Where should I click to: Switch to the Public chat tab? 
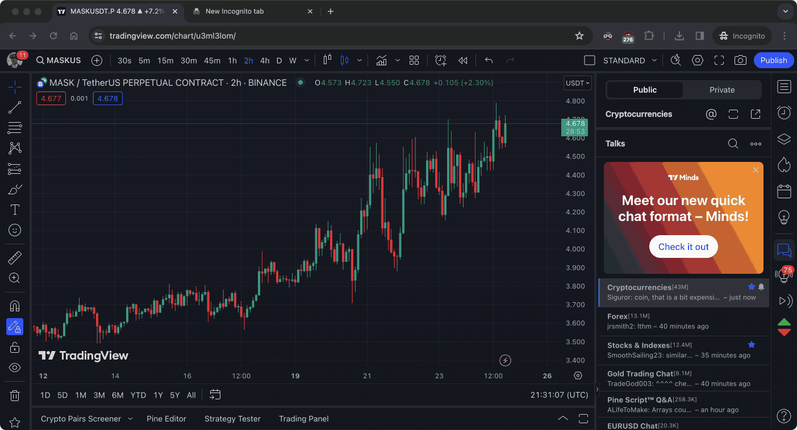pyautogui.click(x=645, y=90)
